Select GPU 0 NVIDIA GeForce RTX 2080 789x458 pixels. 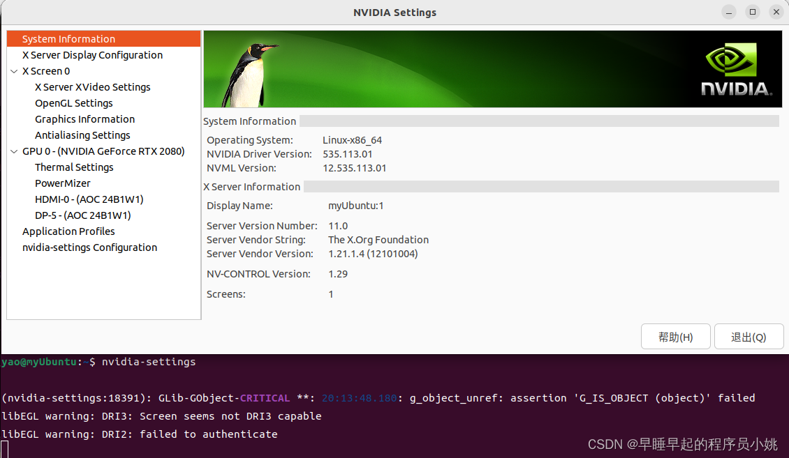coord(103,151)
